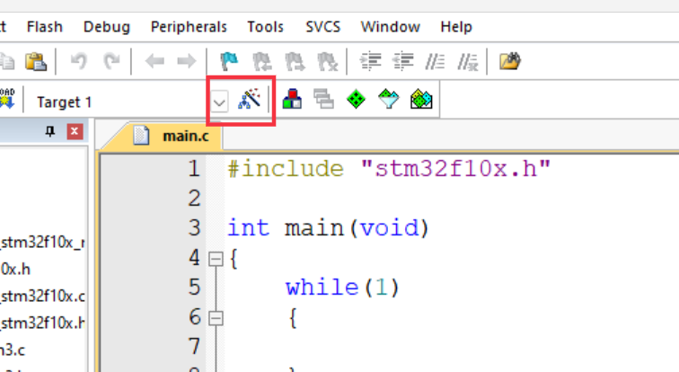
Task: Open Options for Target magic wand
Action: (x=250, y=99)
